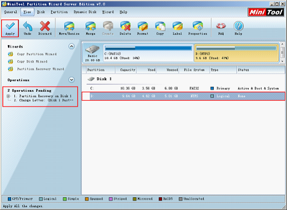Discard all pending changes

coord(45,28)
